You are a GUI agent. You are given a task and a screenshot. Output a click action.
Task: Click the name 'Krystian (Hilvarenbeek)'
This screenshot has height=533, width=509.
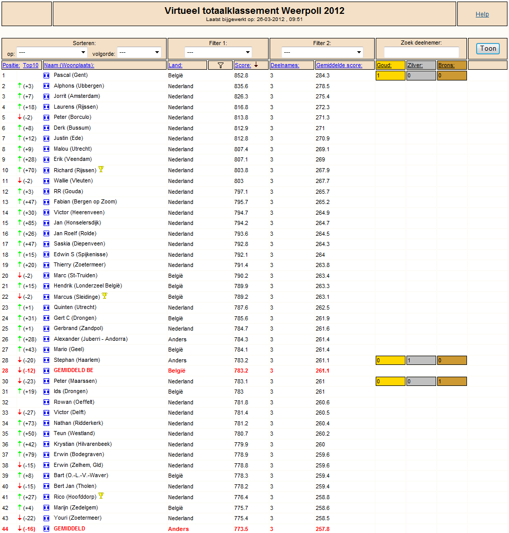point(83,444)
